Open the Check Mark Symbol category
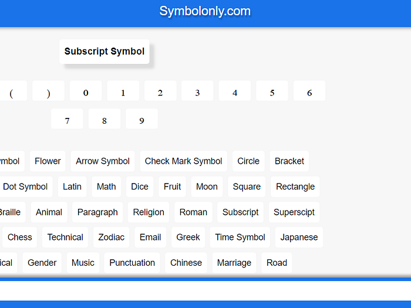 183,161
